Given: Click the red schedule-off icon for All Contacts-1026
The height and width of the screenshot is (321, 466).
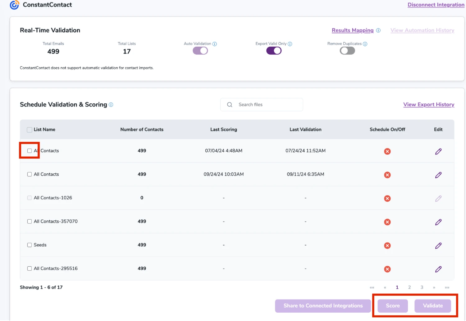Looking at the screenshot, I should (387, 198).
